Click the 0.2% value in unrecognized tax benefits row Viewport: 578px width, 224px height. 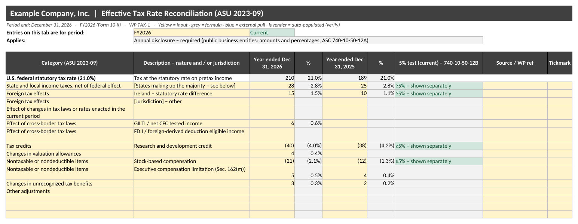pos(381,184)
